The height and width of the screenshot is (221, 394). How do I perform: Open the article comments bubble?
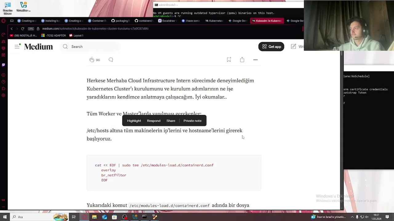[111, 60]
